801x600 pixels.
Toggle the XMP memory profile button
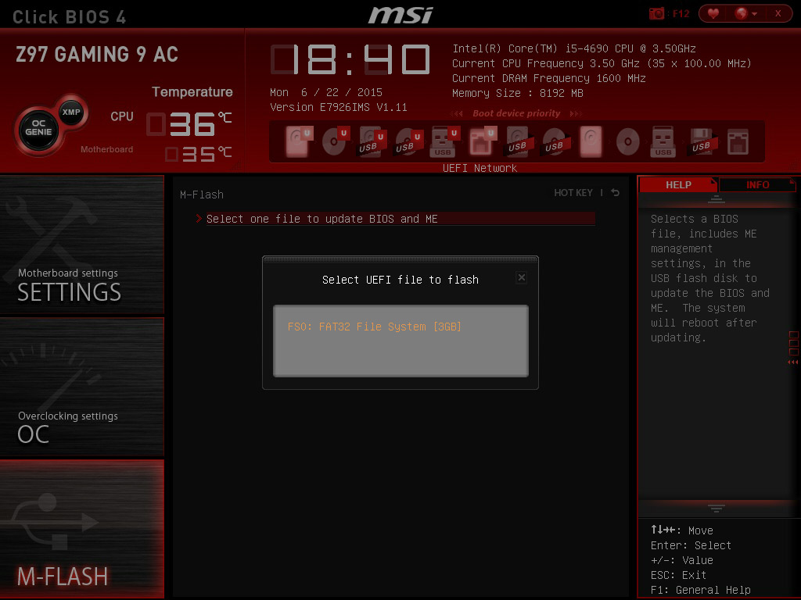click(71, 112)
